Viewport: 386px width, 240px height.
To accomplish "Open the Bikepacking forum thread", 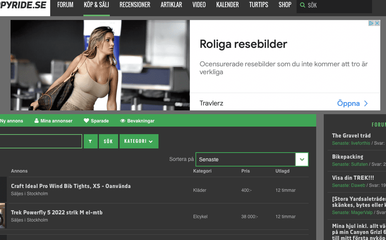I will tap(348, 157).
